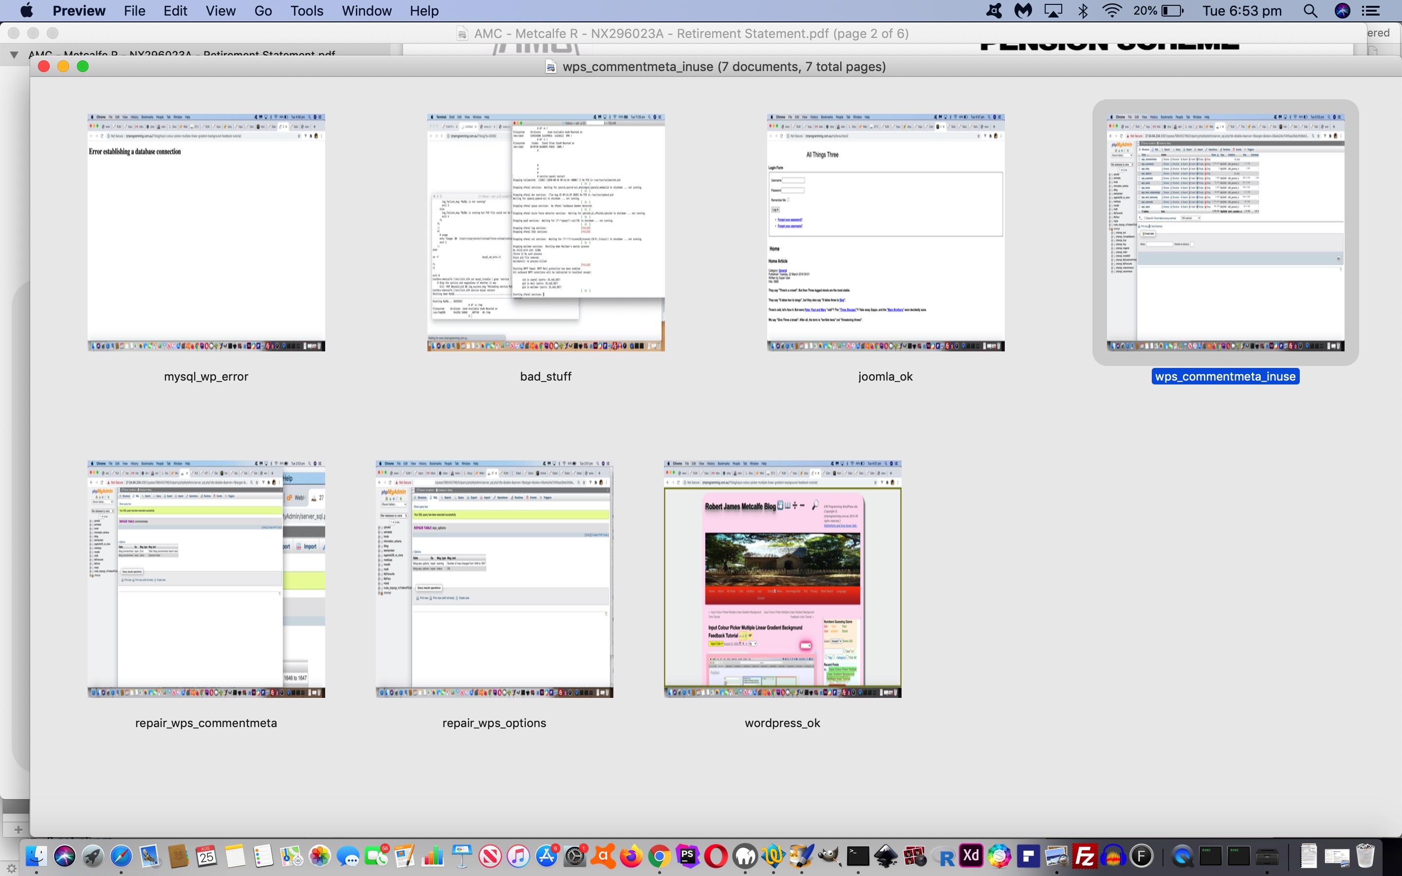This screenshot has width=1402, height=876.
Task: Open News app in Dock
Action: 490,856
